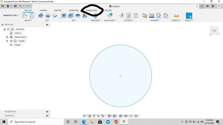
Task: Toggle visibility eye for CAM Root
Action: pos(8,29)
